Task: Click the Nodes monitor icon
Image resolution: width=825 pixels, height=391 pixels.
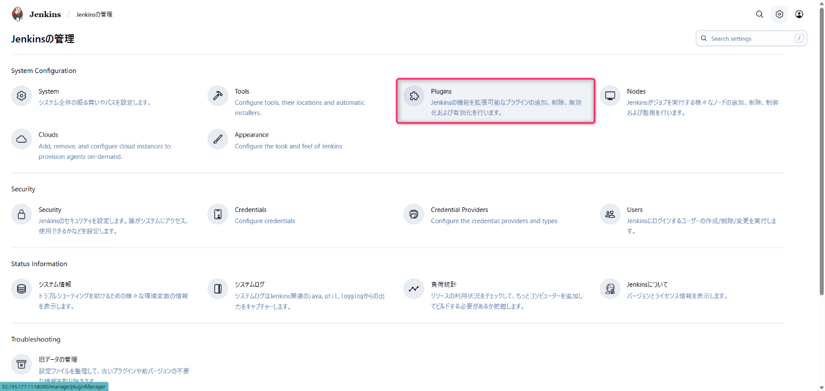Action: click(610, 96)
